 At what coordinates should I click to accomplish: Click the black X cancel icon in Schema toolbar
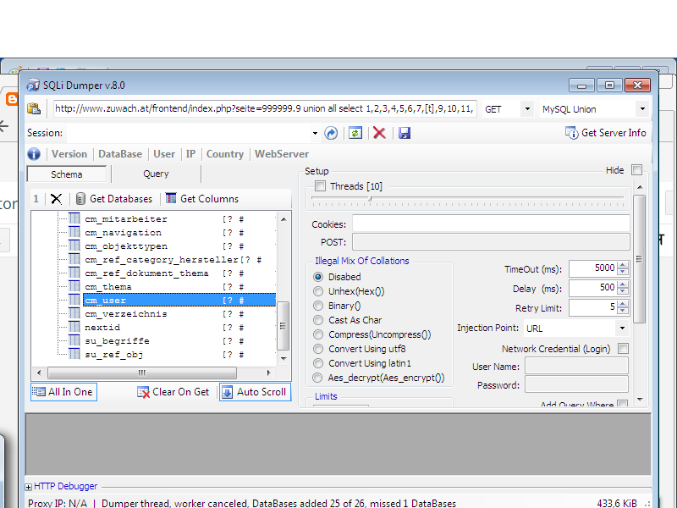point(56,199)
